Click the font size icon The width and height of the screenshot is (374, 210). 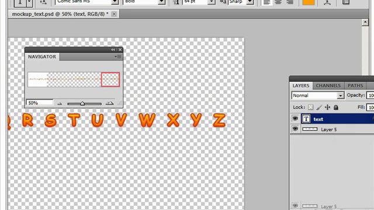coord(176,2)
